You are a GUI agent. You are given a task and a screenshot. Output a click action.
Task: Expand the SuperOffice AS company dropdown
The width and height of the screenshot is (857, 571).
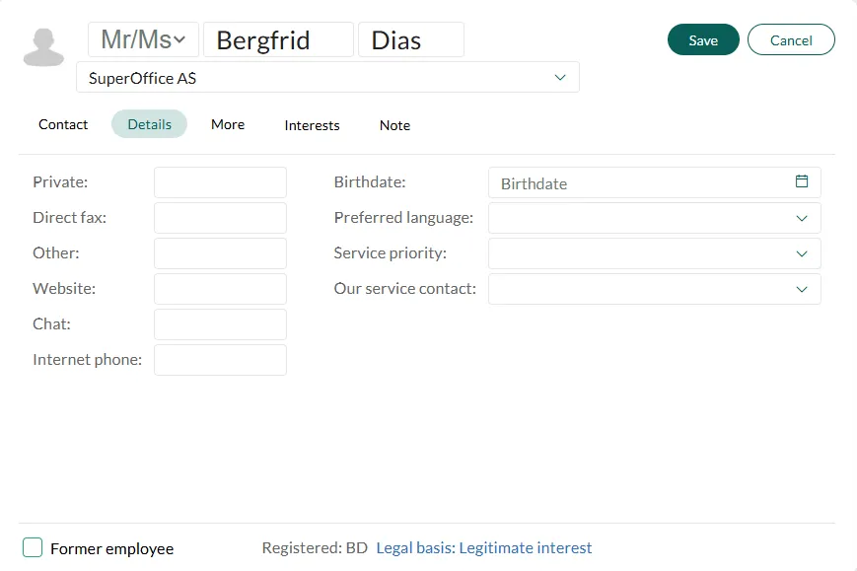click(559, 77)
